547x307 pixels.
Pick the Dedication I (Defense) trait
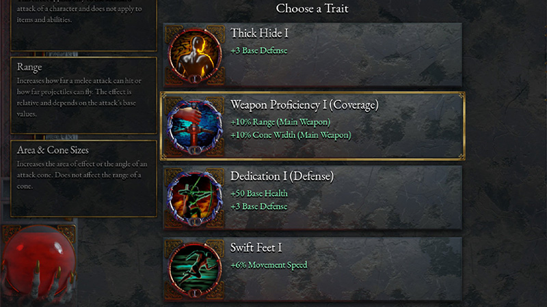pos(282,177)
